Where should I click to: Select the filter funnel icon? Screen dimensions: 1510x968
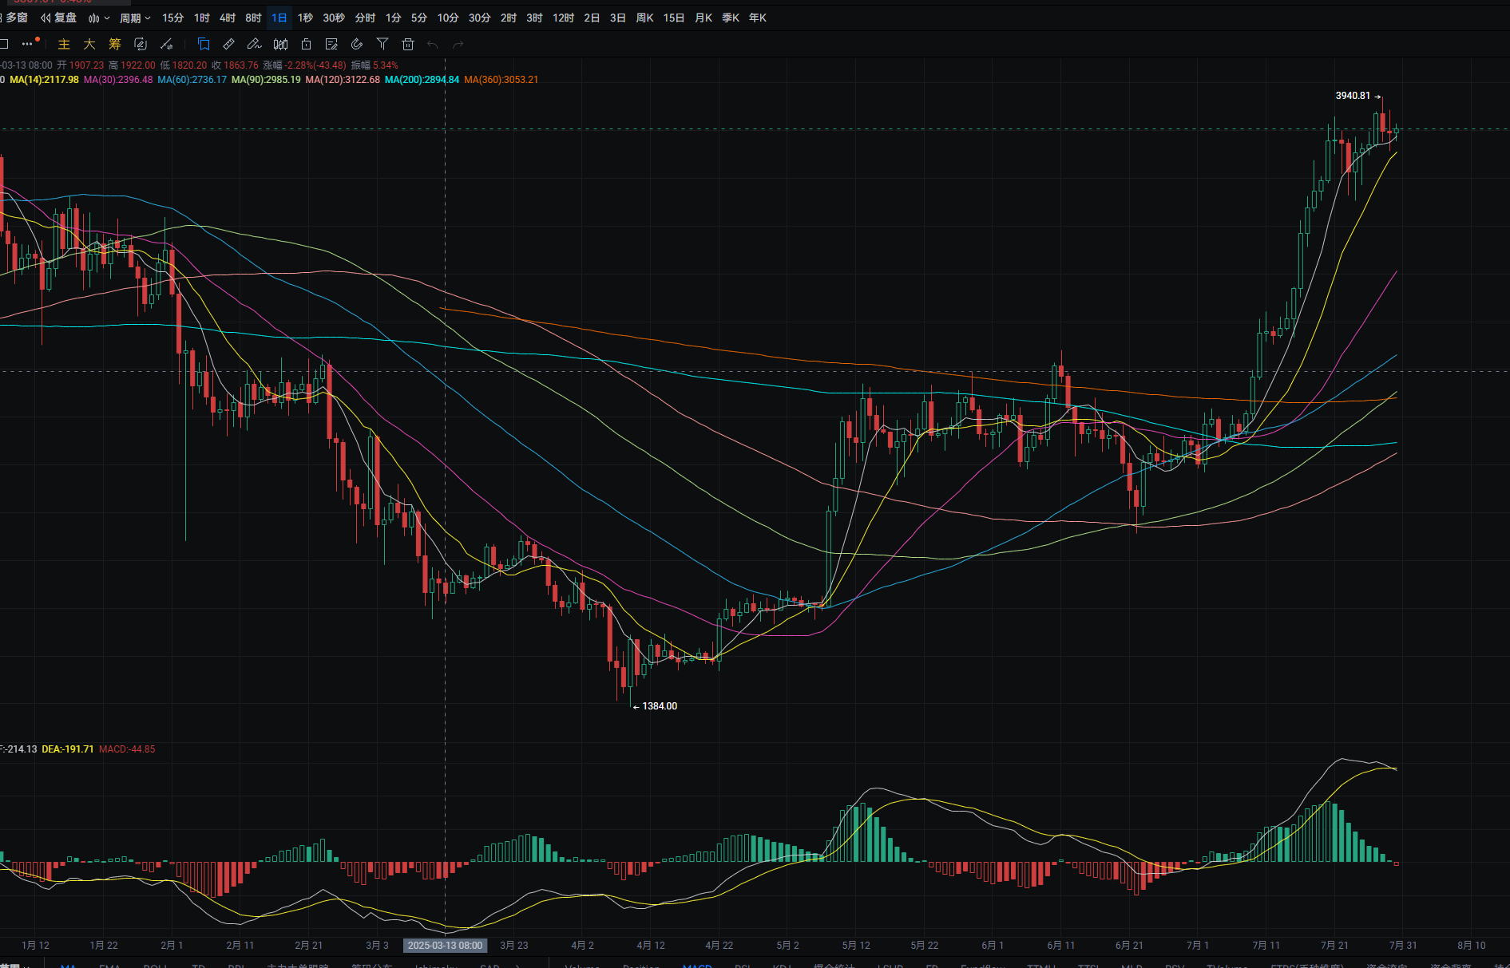[382, 44]
